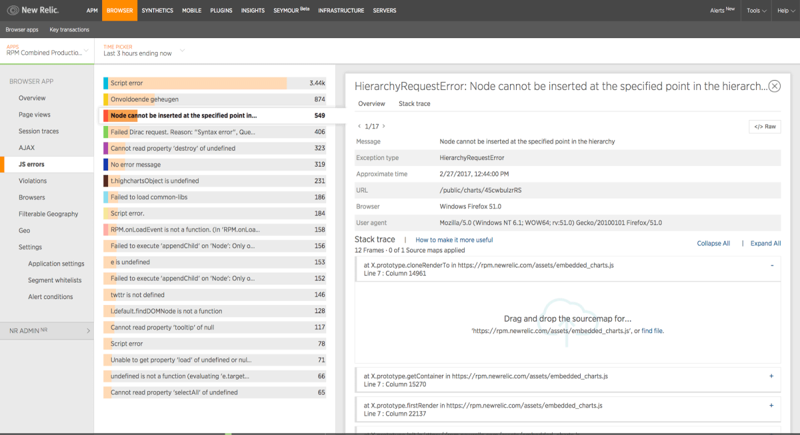The image size is (800, 435).
Task: Open the Apps selector dropdown
Action: point(47,51)
